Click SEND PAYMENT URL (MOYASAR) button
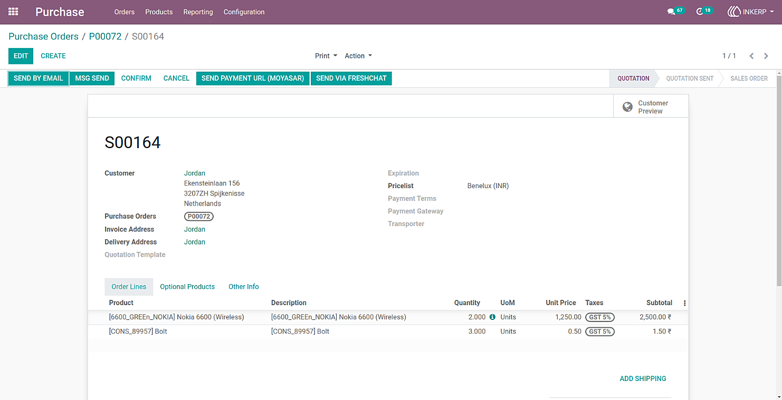 click(x=253, y=78)
